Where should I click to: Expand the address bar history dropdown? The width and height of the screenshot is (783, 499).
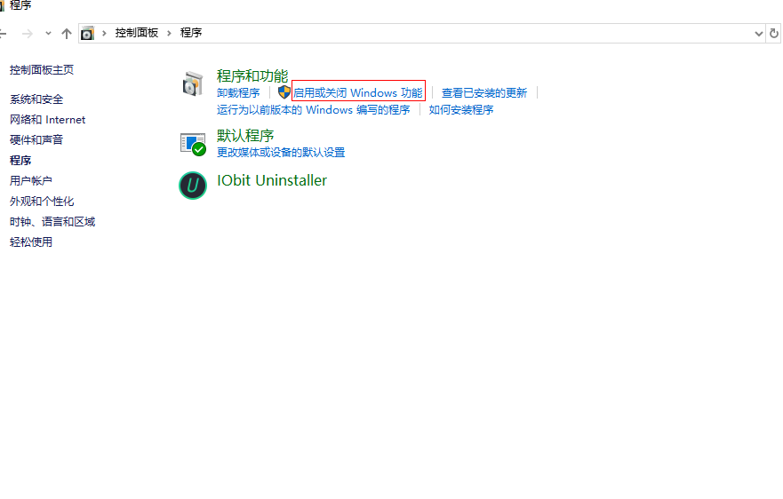pos(758,34)
